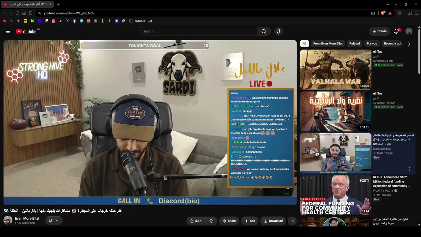Image resolution: width=421 pixels, height=237 pixels.
Task: Start voice search with microphone
Action: pos(279,31)
